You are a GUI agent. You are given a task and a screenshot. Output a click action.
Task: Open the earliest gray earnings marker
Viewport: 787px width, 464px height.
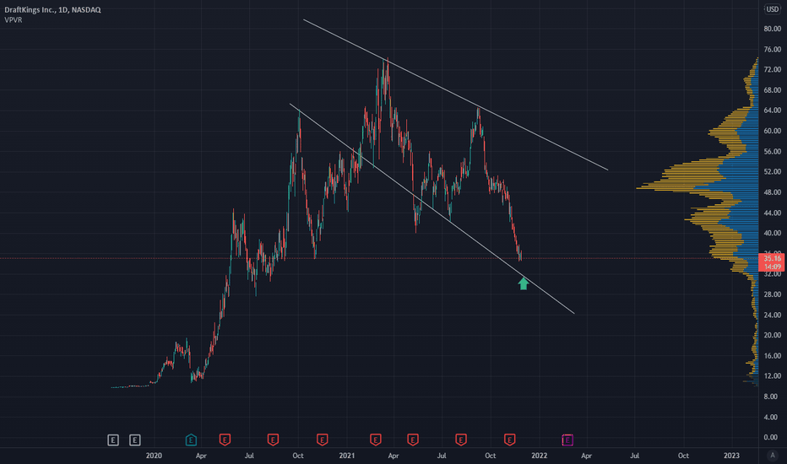click(113, 440)
